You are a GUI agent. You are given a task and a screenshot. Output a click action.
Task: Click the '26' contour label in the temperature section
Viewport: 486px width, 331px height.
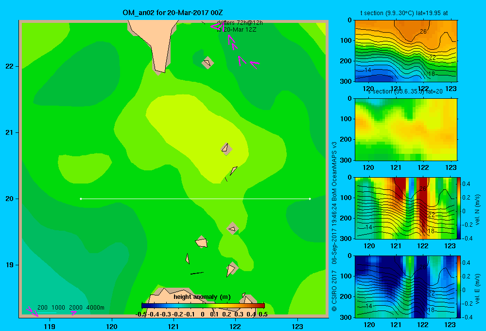(x=423, y=31)
